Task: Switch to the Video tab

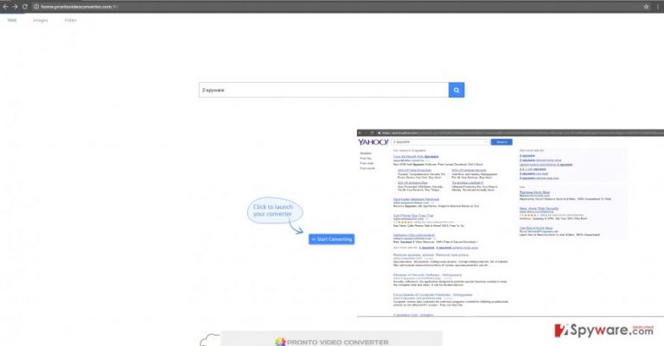Action: coord(70,20)
